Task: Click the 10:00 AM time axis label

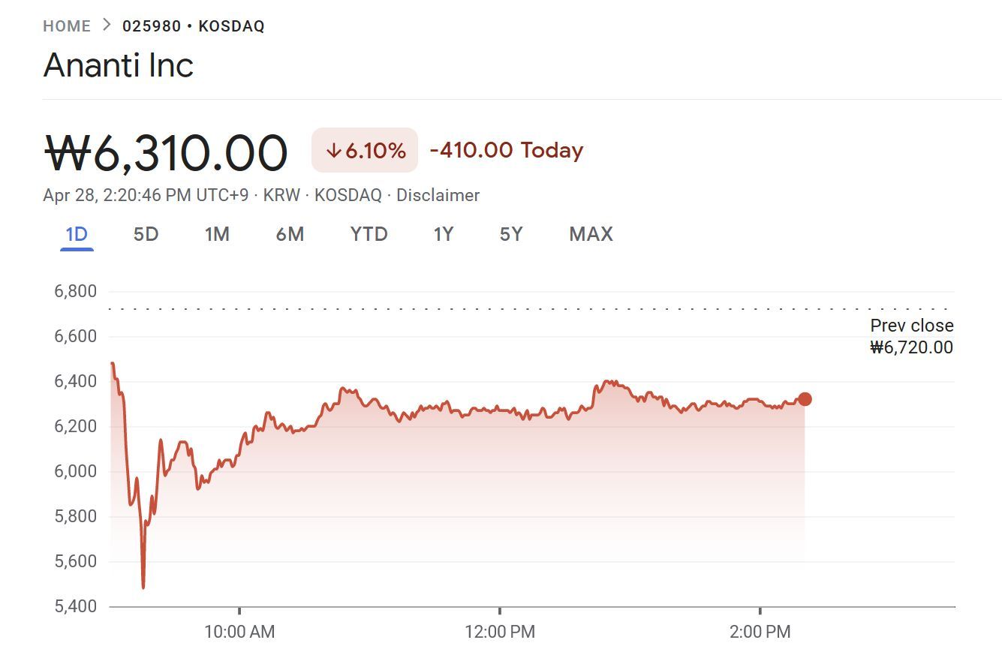Action: click(239, 632)
